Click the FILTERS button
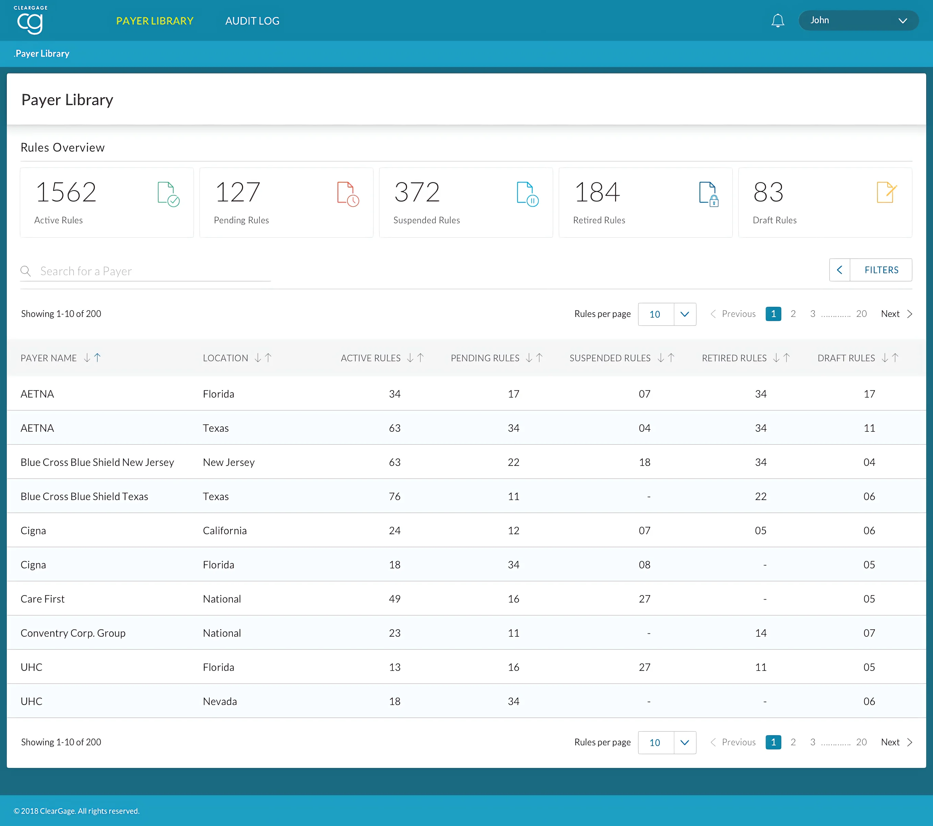The image size is (933, 826). 881,270
